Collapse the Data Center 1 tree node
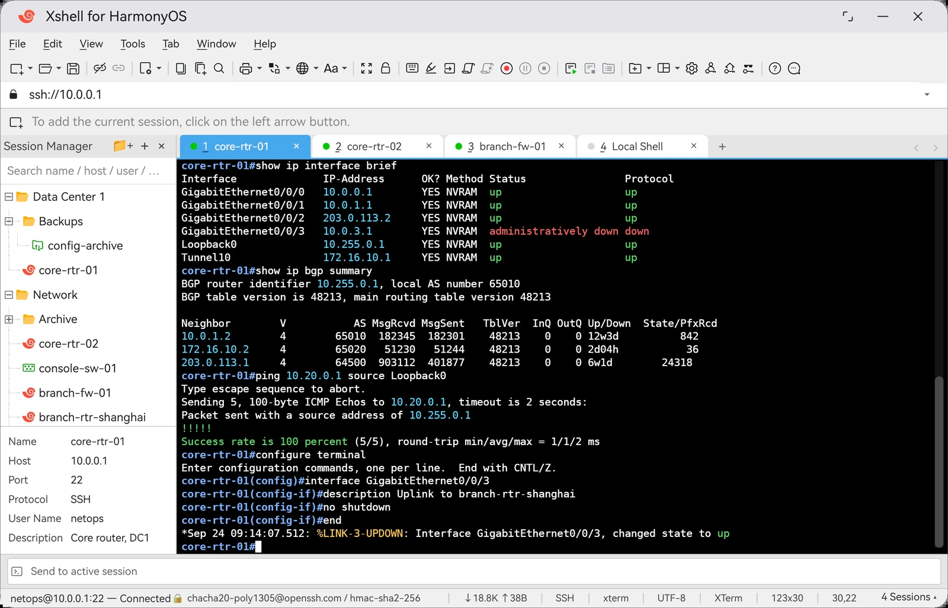Viewport: 948px width, 608px height. (9, 197)
